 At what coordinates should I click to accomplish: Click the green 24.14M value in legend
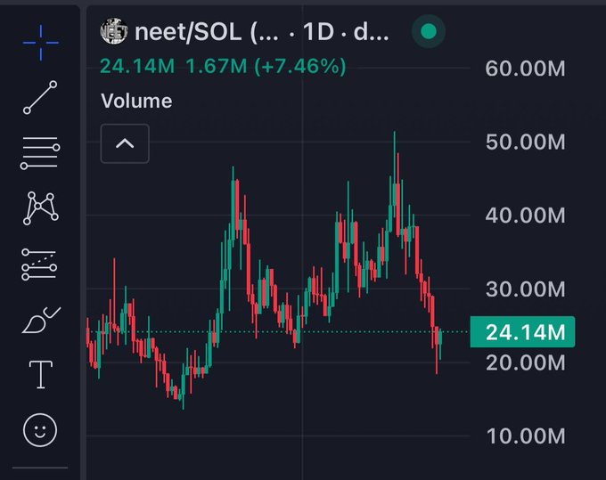coord(137,67)
